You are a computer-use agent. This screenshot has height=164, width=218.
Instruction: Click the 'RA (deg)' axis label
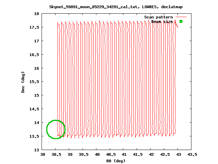[116, 161]
